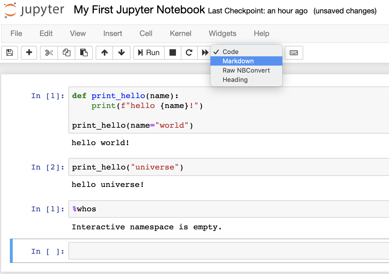Image resolution: width=389 pixels, height=274 pixels.
Task: Click the In [ ]: prompt of empty cell
Action: [48, 251]
